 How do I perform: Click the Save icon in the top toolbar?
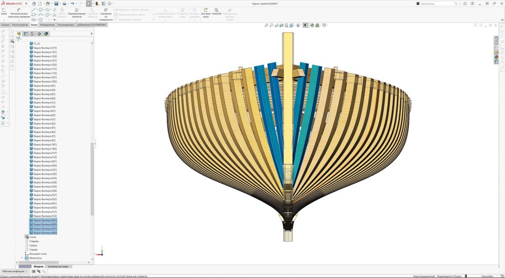click(x=55, y=3)
